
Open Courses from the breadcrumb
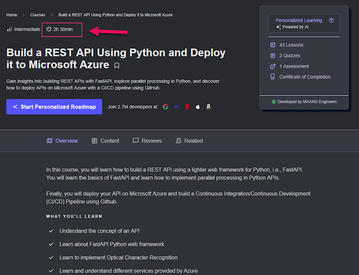point(38,15)
